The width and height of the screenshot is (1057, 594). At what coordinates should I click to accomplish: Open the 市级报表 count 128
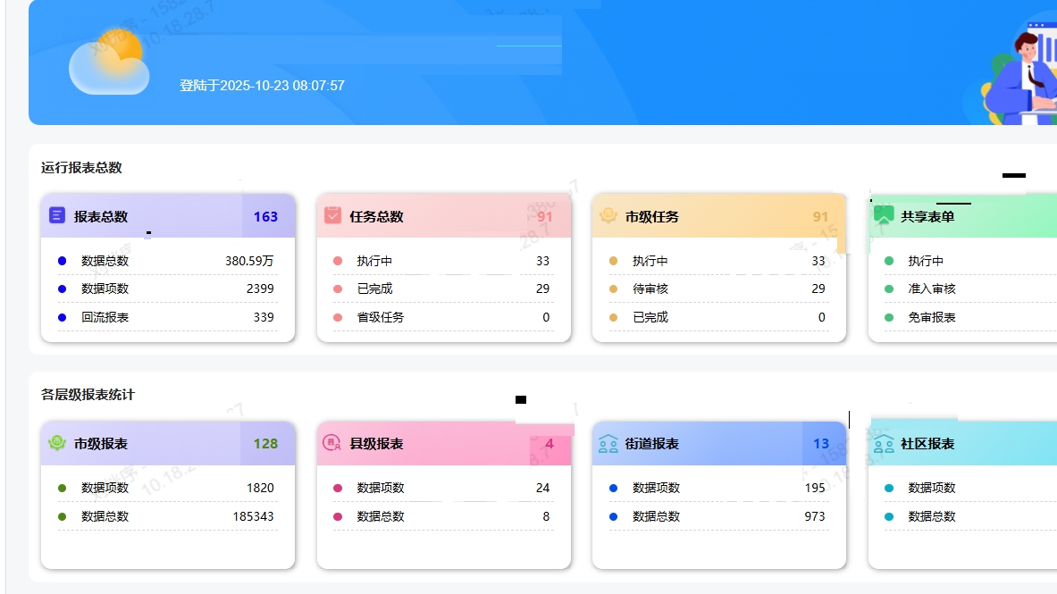[x=265, y=443]
